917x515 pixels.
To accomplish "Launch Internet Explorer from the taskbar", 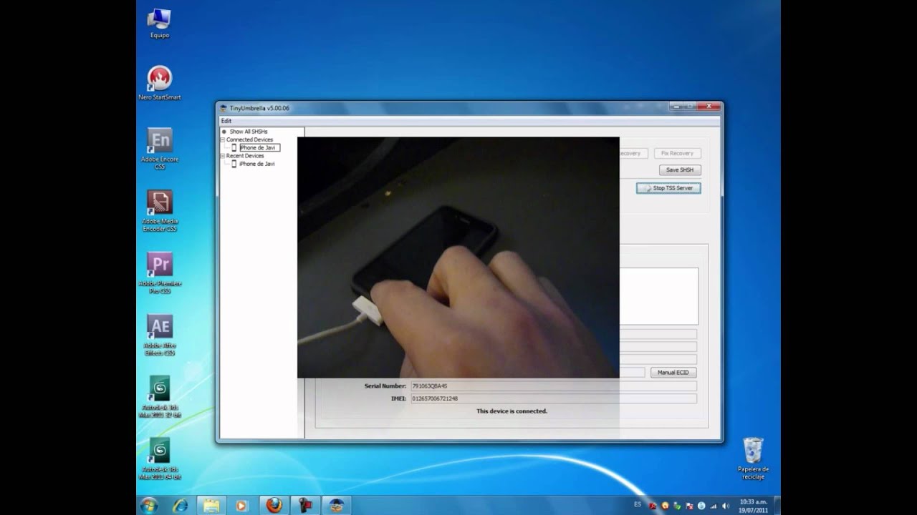I will 181,505.
